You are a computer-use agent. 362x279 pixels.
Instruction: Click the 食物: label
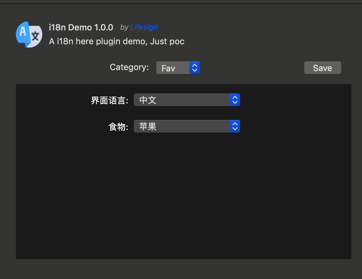(118, 127)
